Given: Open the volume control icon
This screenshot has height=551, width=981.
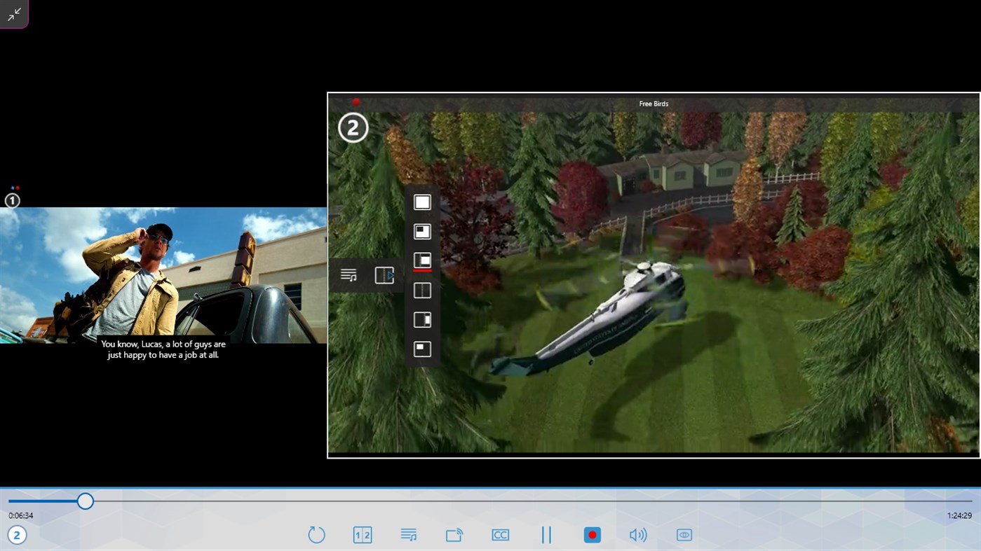Looking at the screenshot, I should click(x=637, y=534).
